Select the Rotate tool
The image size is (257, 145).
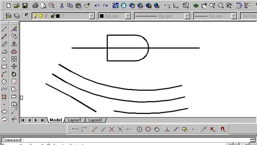(x=14, y=74)
